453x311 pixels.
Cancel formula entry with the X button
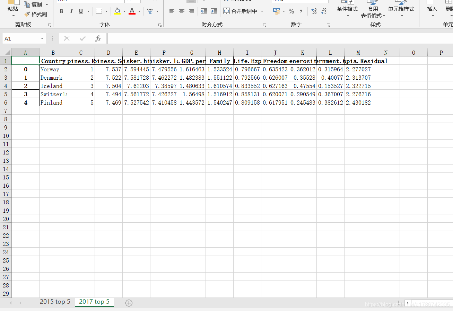pos(67,38)
